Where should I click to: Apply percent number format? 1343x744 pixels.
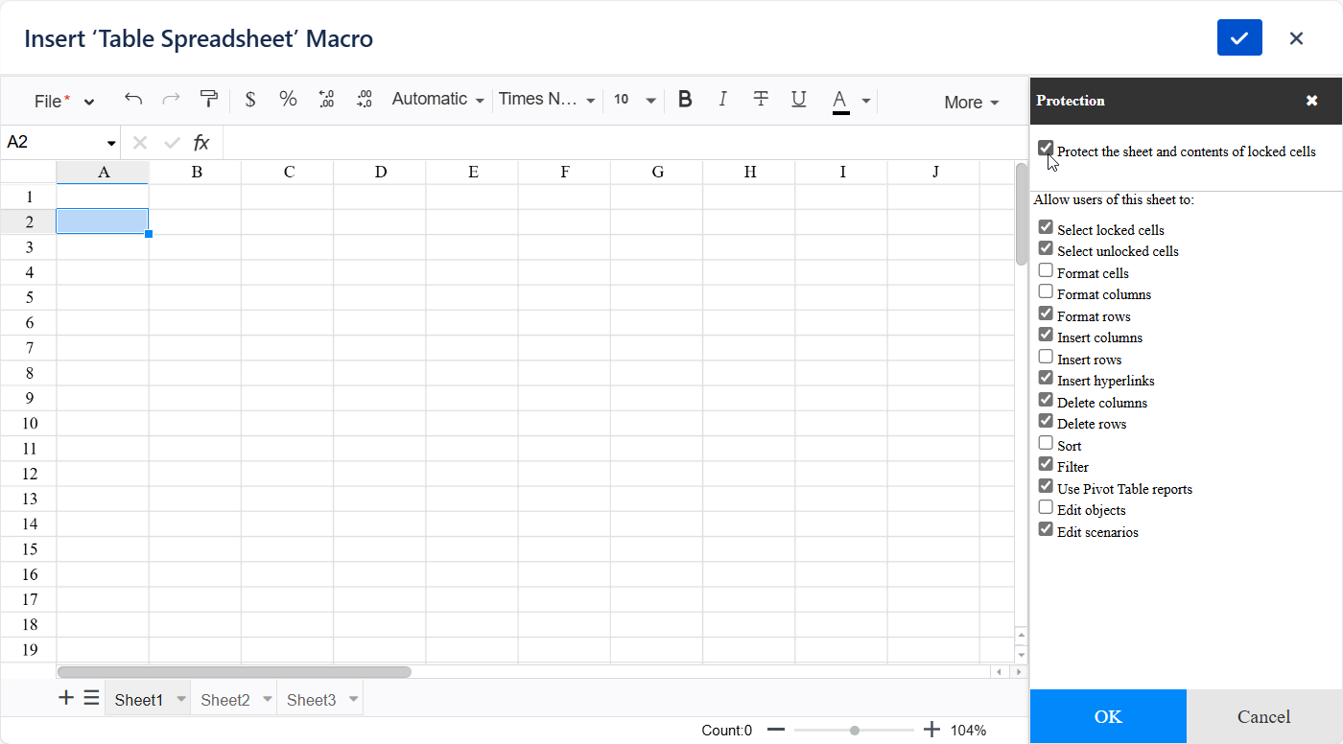(288, 100)
